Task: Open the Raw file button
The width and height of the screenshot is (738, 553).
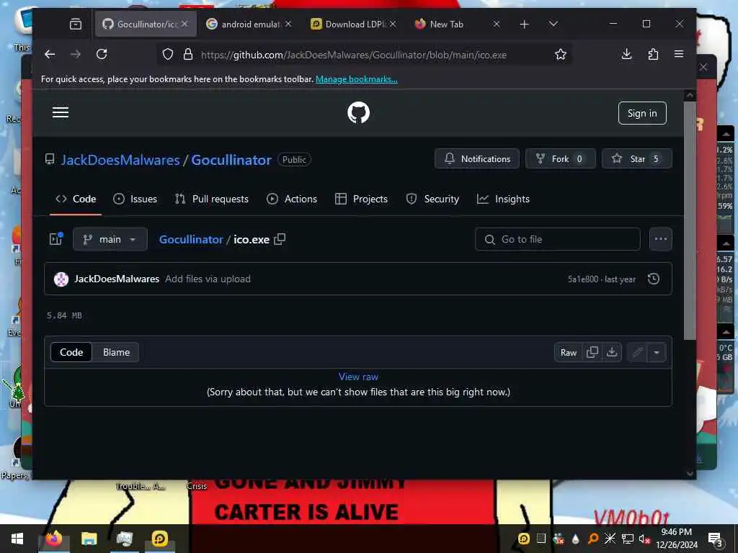Action: (568, 353)
